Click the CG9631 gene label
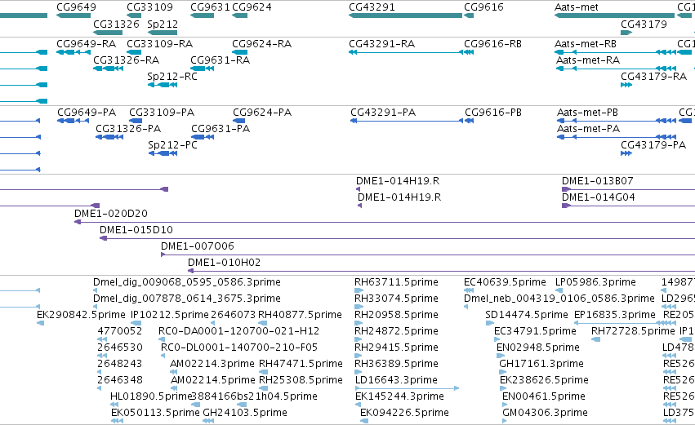The image size is (695, 425). pos(210,7)
